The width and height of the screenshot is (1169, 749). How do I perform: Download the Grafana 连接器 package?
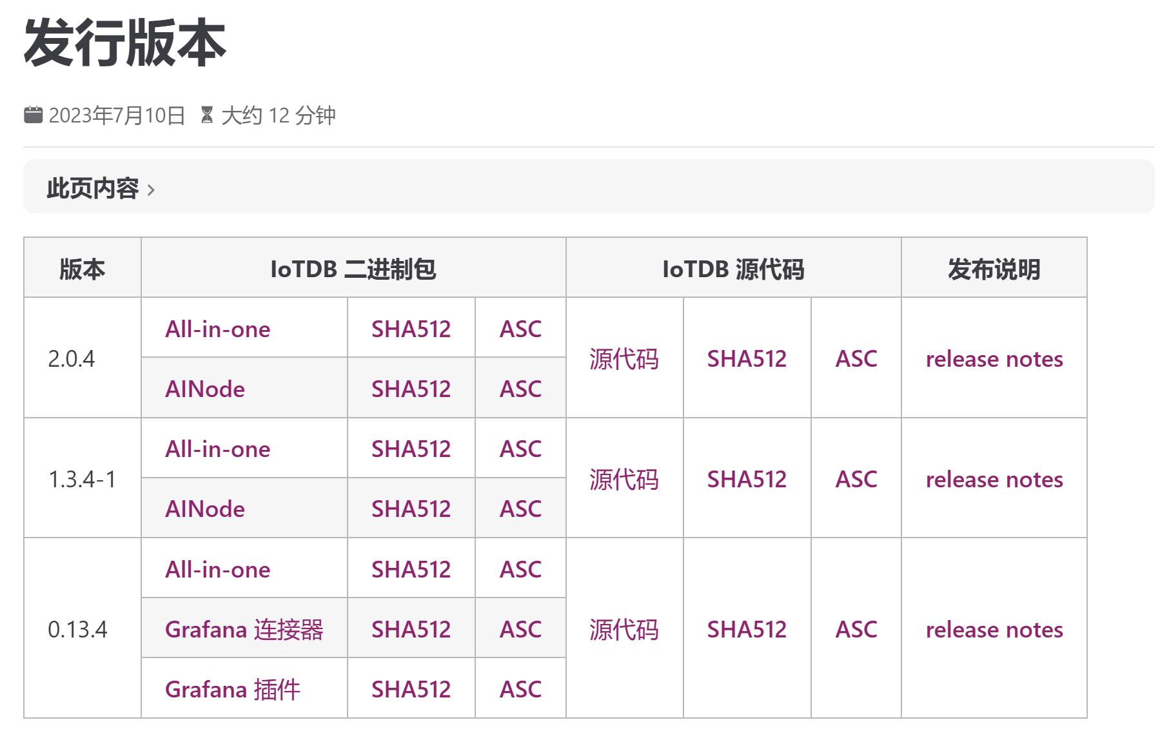point(244,630)
